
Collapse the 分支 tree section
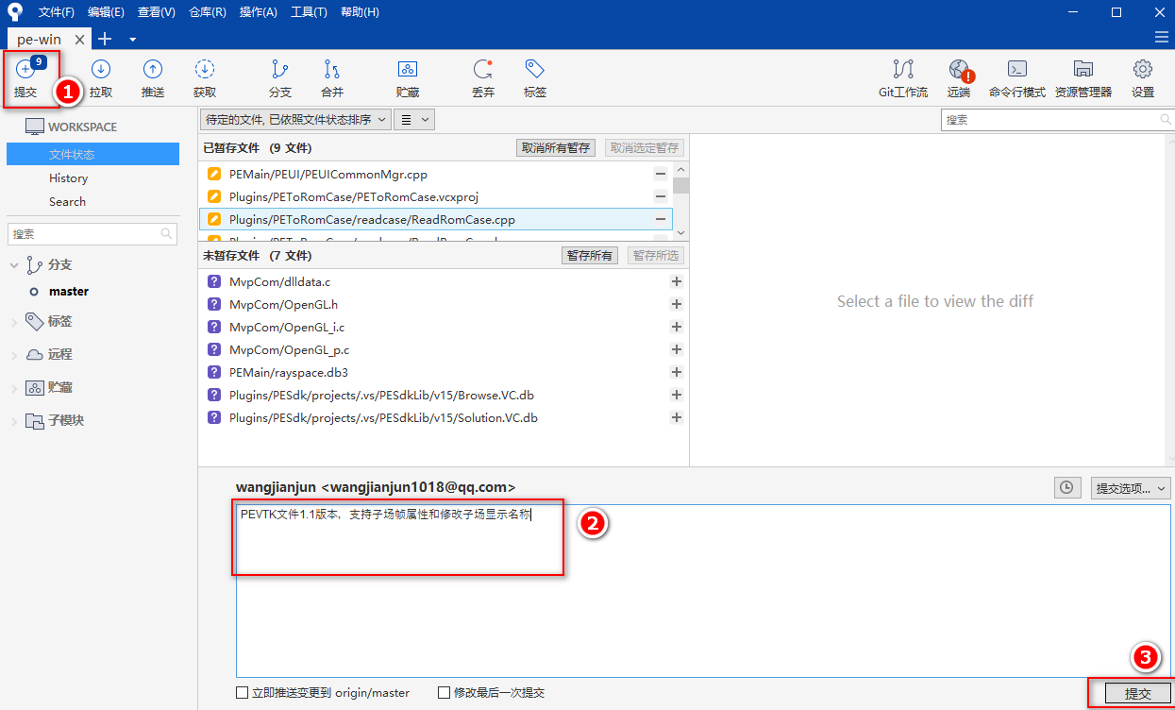14,265
